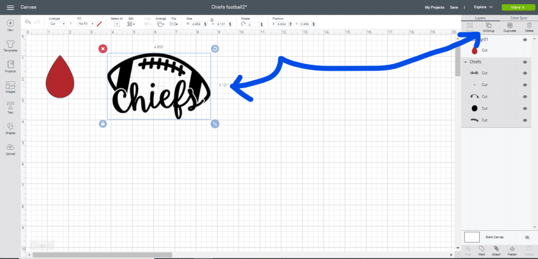Toggle visibility of the red teardrop layer
Viewport: 538px width, 259px height.
click(x=524, y=40)
